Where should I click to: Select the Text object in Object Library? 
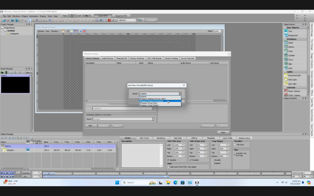(290, 31)
